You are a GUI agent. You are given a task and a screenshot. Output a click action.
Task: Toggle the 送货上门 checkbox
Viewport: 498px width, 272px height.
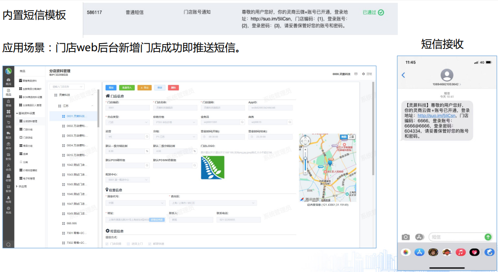click(x=128, y=243)
